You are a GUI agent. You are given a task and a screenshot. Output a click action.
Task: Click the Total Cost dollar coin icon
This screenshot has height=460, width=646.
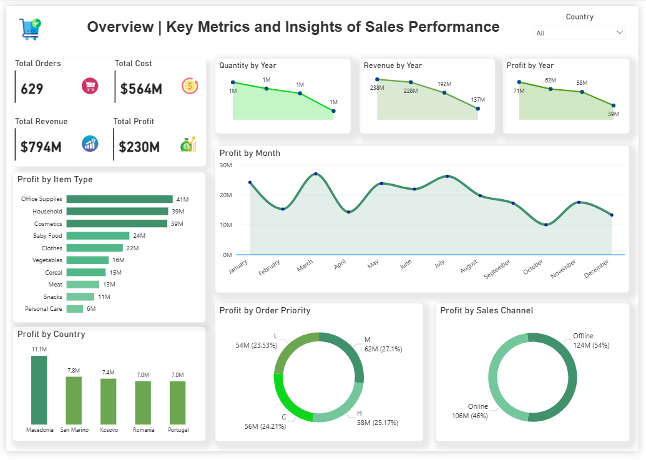[x=190, y=86]
